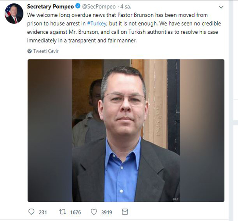Open Secretary Pompeo's profile avatar

pos(14,14)
